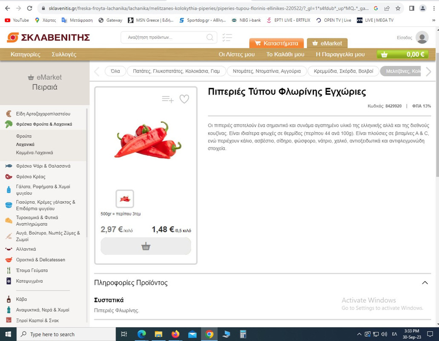
Task: Move the category carousel right with arrow
Action: 428,72
